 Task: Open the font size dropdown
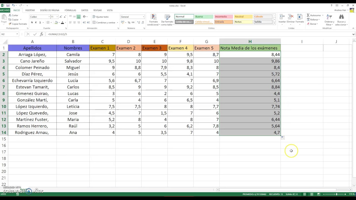pyautogui.click(x=57, y=17)
